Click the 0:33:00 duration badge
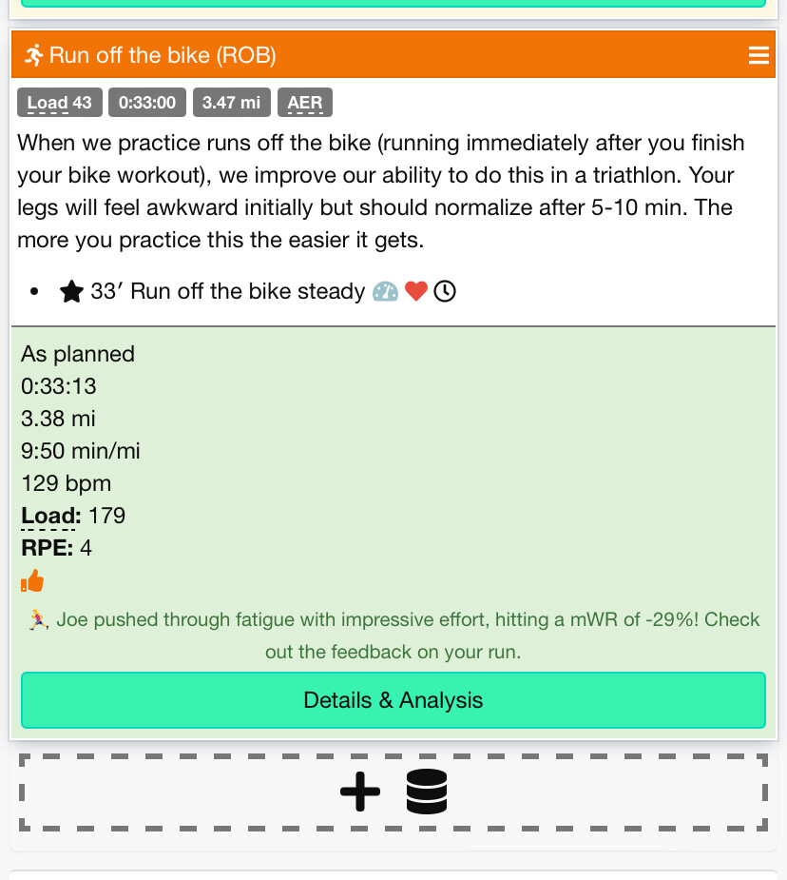Screen dimensions: 787x880 point(147,103)
